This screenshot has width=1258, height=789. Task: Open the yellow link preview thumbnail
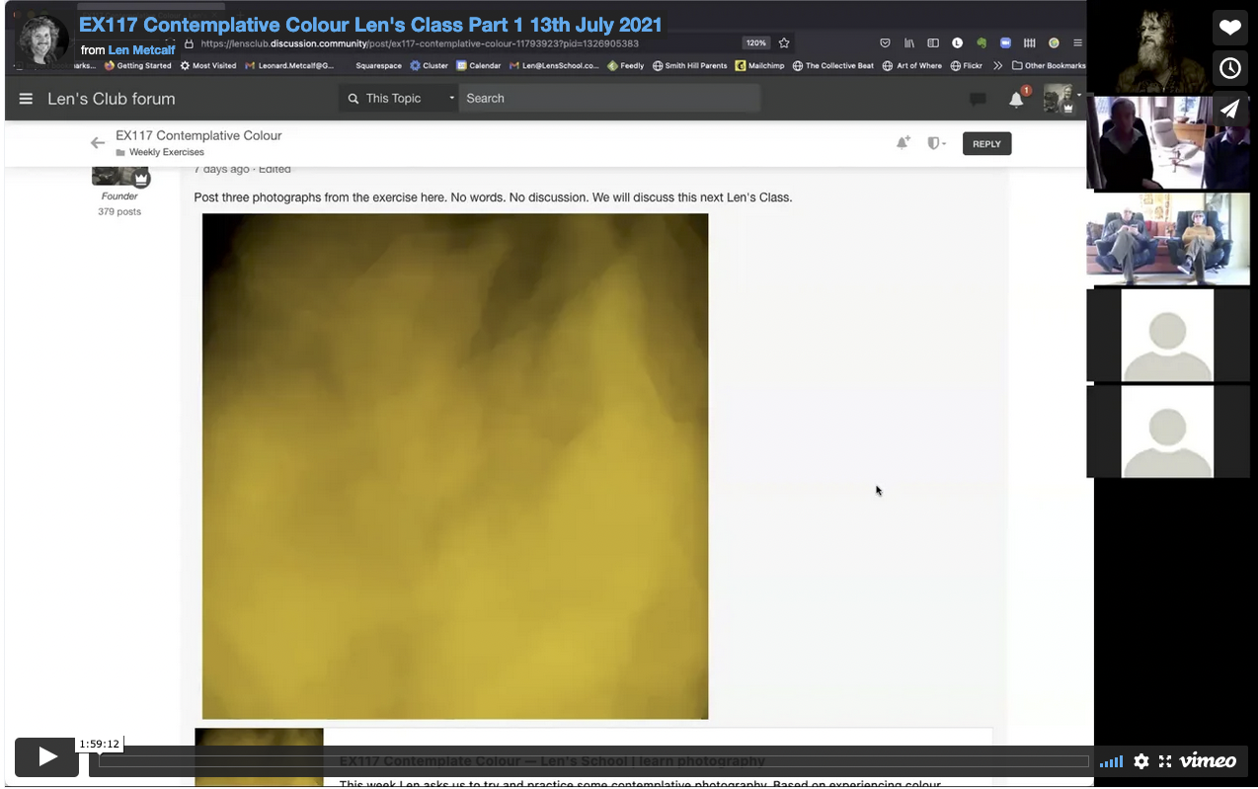(259, 757)
